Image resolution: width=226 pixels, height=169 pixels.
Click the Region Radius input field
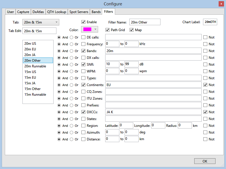(x=185, y=125)
